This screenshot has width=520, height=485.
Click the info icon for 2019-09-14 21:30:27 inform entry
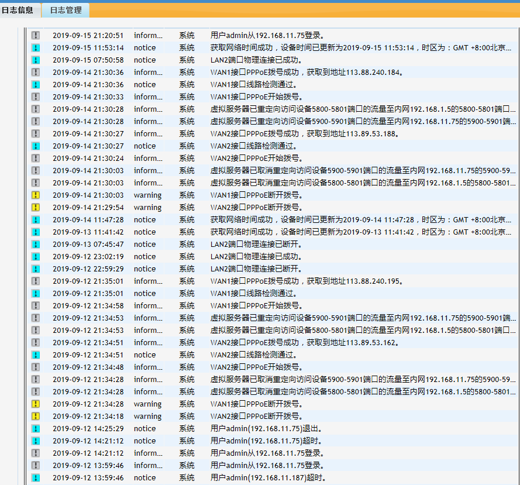point(36,134)
